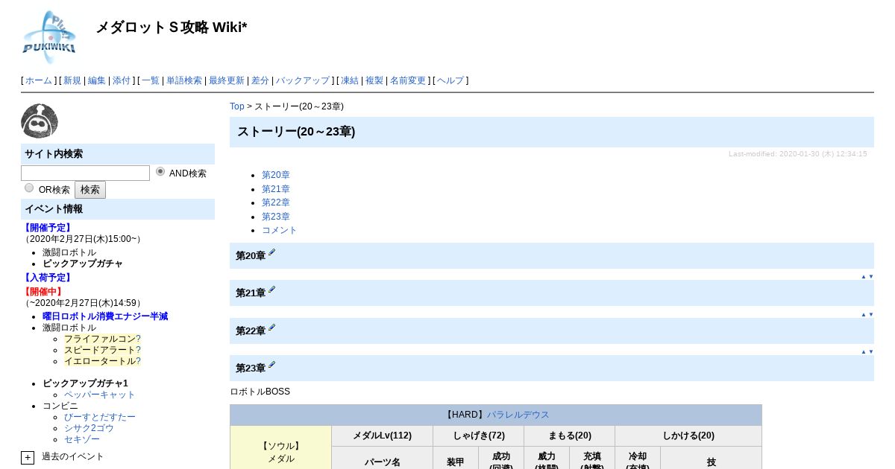This screenshot has height=469, width=895.
Task: Open the 最終更新 menu link
Action: click(x=227, y=80)
